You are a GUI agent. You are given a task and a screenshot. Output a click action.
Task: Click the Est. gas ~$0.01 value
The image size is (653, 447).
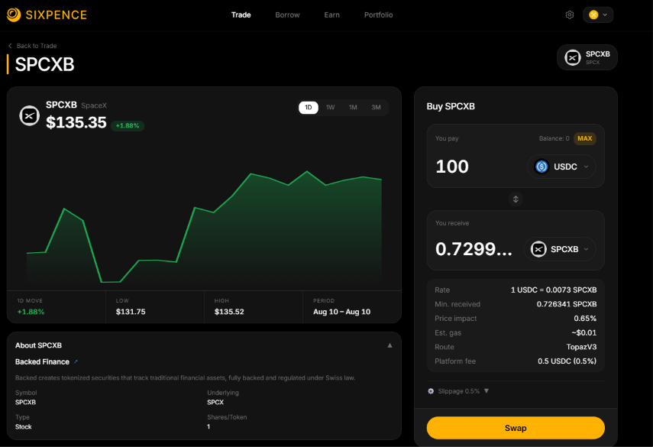tap(583, 333)
